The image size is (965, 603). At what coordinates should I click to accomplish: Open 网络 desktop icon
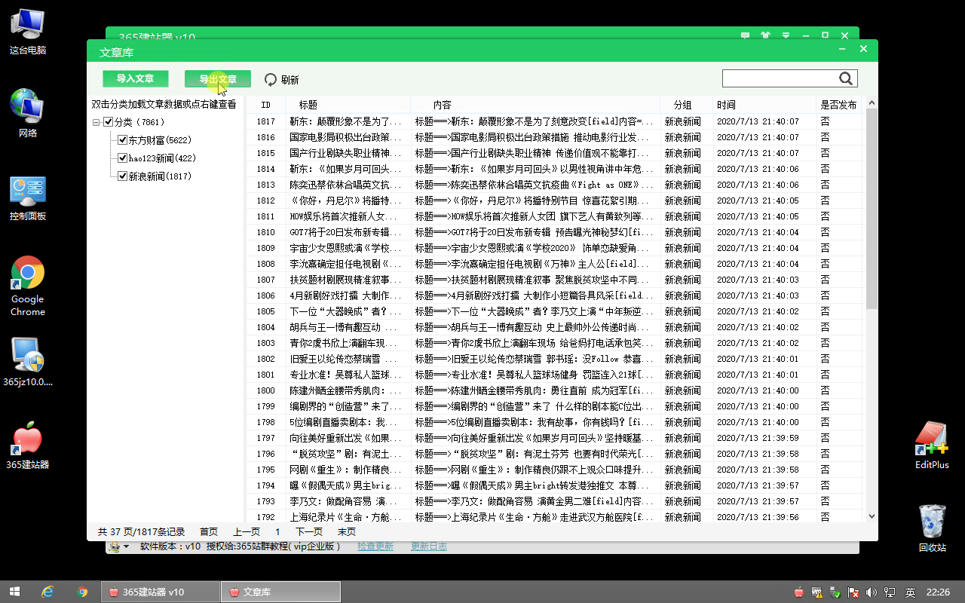pos(28,114)
